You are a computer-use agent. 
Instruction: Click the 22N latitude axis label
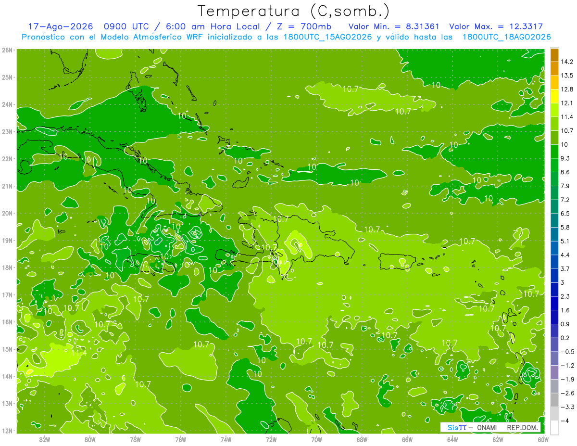[7, 159]
